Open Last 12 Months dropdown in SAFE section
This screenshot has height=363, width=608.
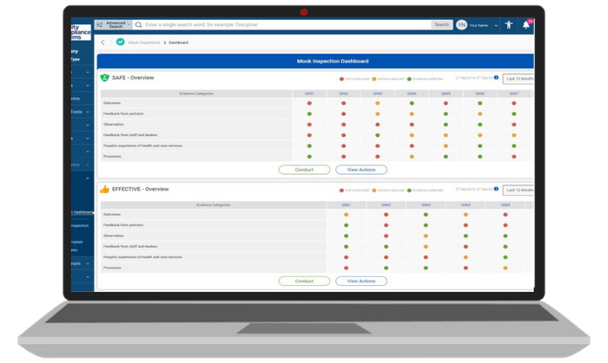(519, 78)
